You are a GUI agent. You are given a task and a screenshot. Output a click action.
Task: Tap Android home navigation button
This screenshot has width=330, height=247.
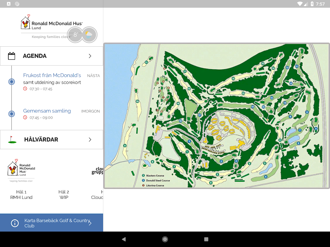(x=165, y=239)
